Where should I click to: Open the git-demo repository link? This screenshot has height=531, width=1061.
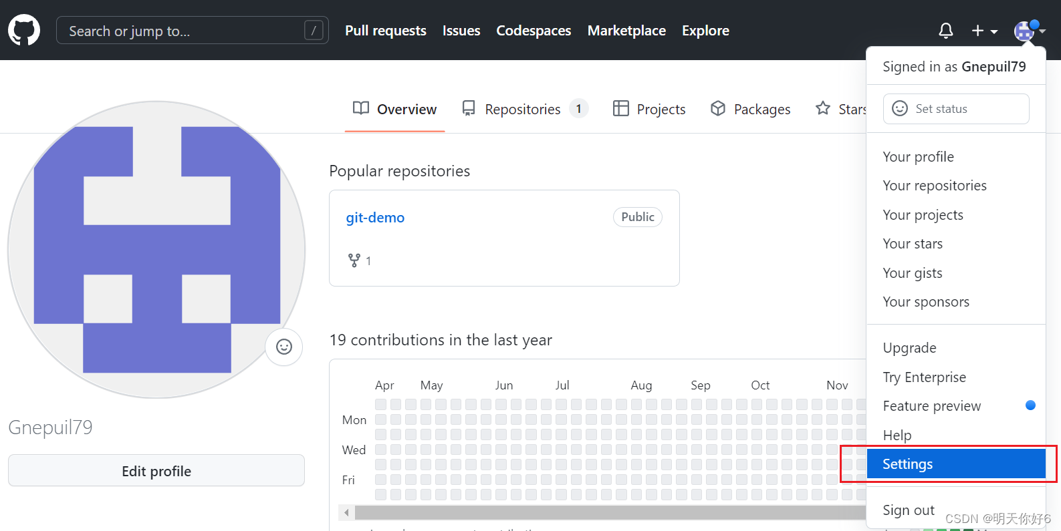[x=375, y=218]
